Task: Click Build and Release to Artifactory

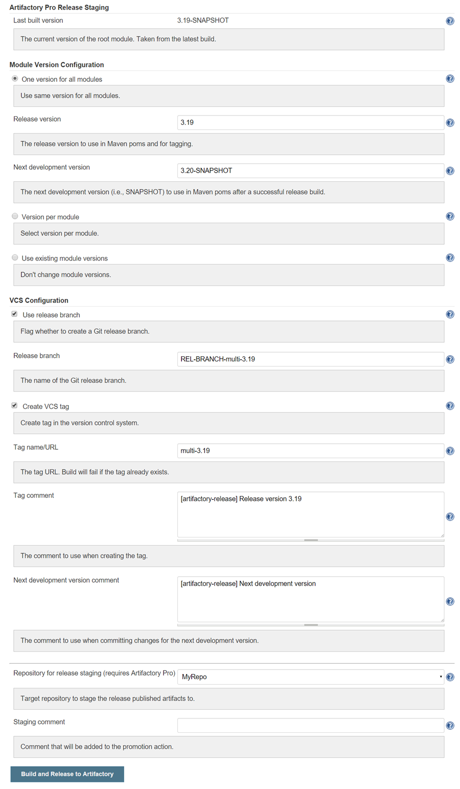Action: 67,774
